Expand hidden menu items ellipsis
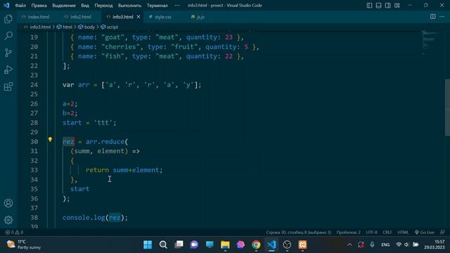 177,6
